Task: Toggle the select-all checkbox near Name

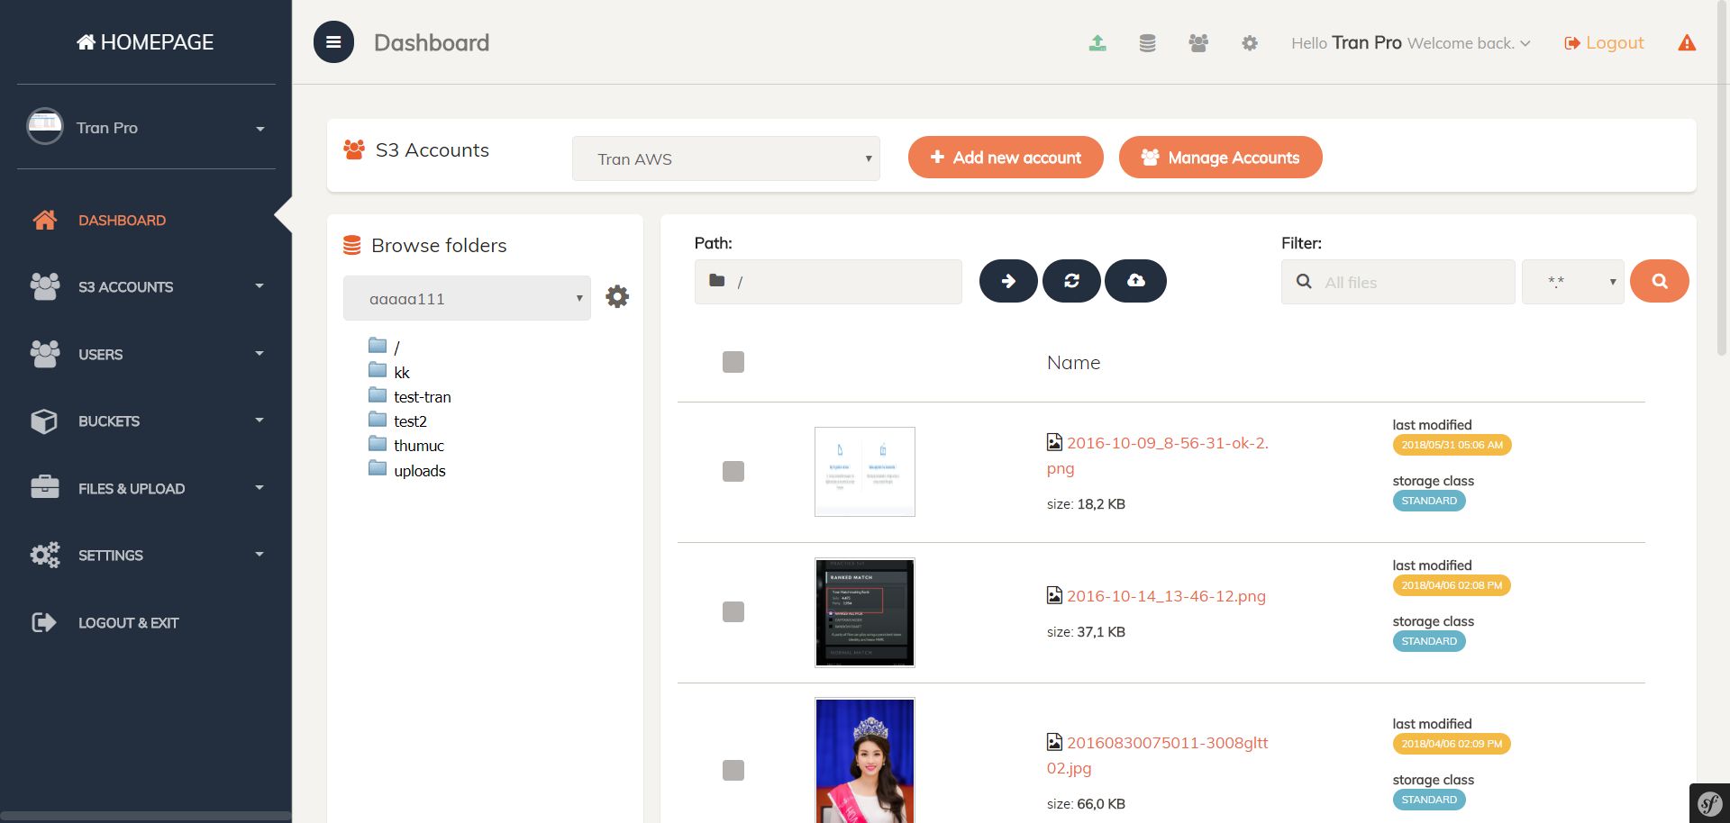Action: pyautogui.click(x=733, y=362)
